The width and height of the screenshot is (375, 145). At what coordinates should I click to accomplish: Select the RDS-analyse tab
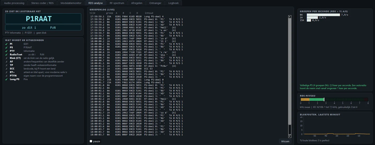[95, 3]
